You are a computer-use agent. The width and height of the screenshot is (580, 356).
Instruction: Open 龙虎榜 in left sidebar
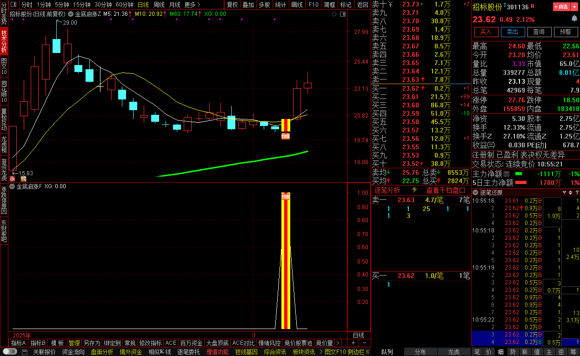pyautogui.click(x=4, y=145)
